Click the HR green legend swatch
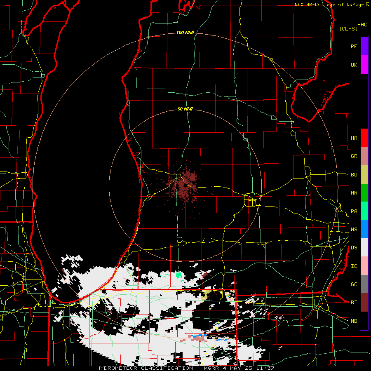 [x=364, y=193]
